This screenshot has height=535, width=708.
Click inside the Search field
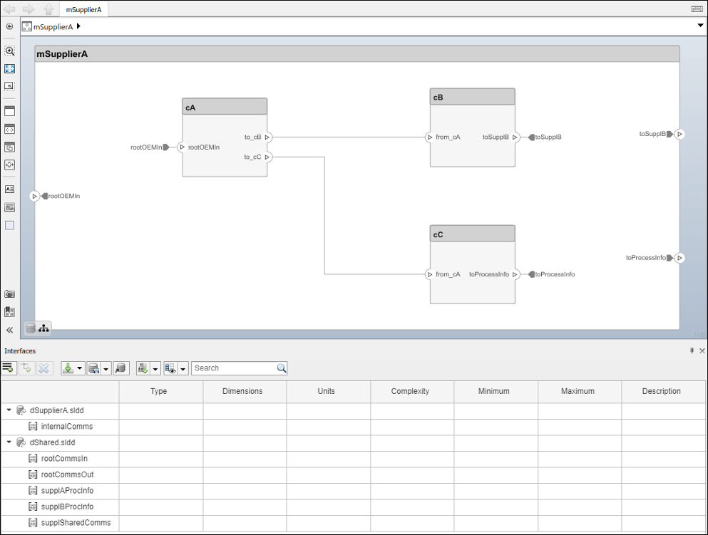tap(235, 368)
